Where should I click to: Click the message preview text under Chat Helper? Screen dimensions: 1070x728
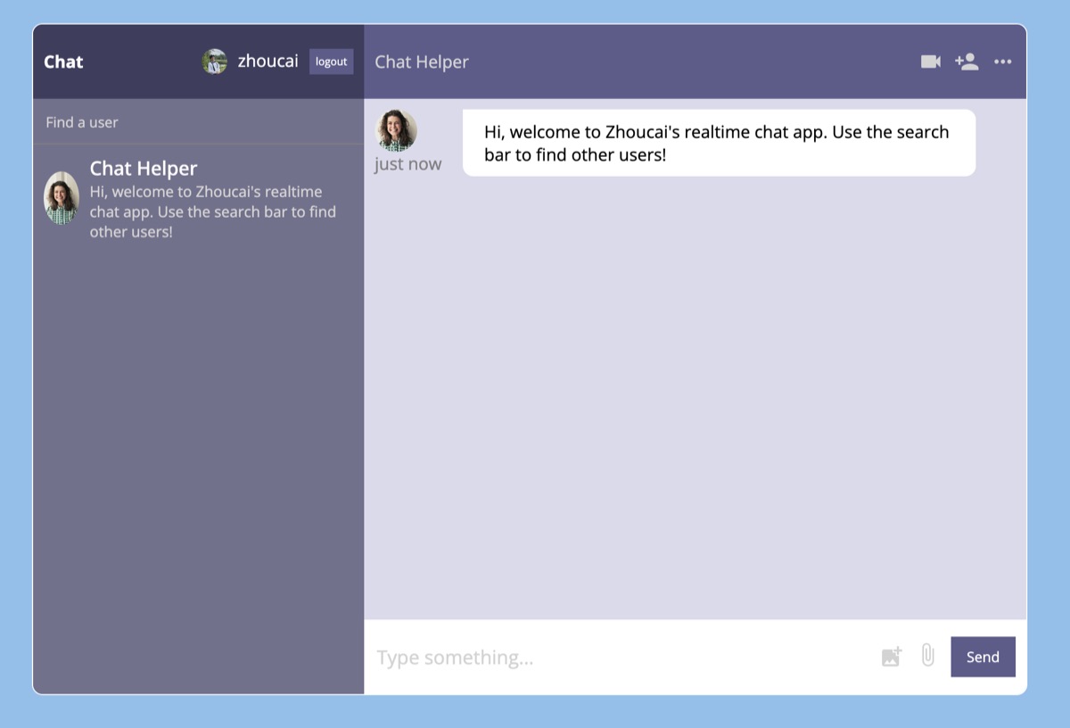213,211
